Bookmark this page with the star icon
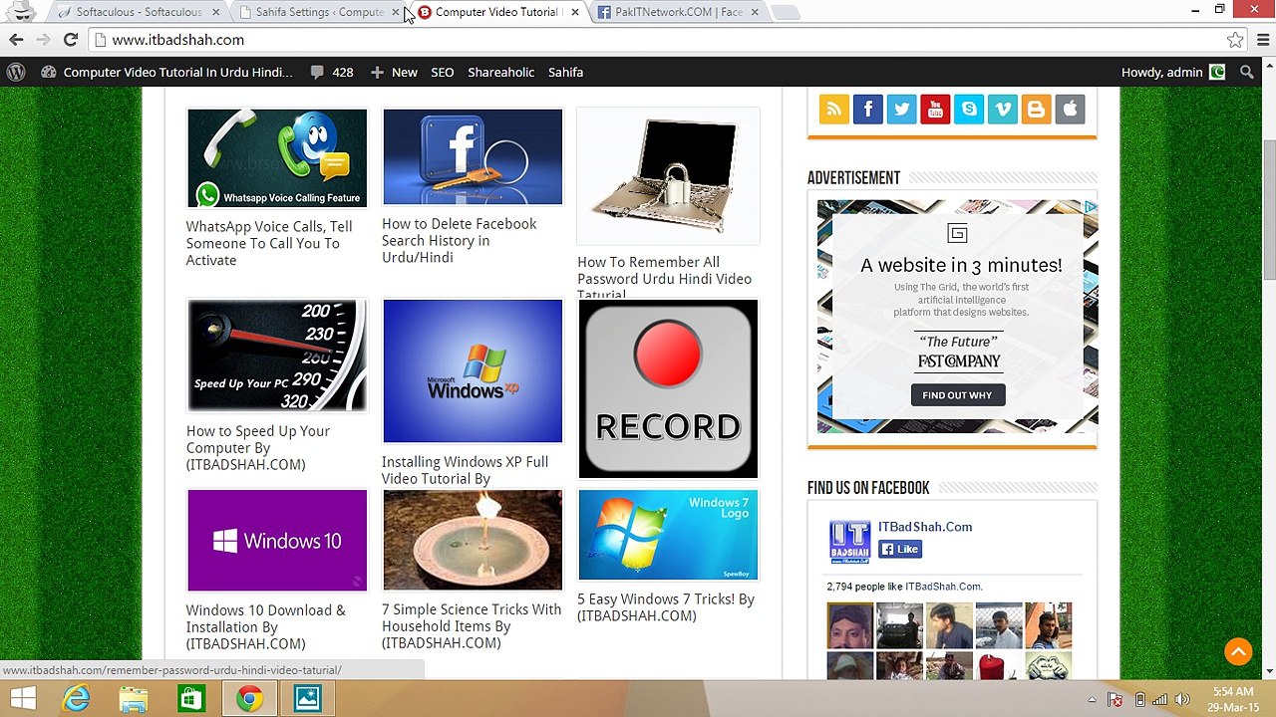Viewport: 1276px width, 717px height. click(1235, 40)
